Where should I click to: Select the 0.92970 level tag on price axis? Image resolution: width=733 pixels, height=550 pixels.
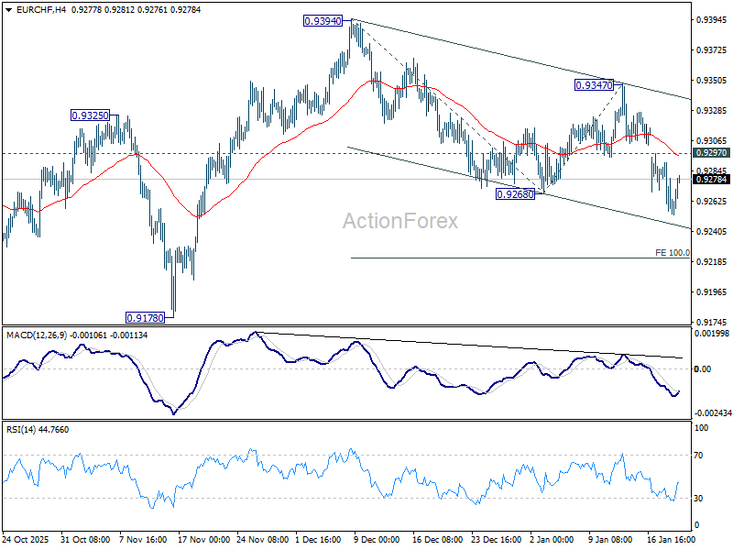point(711,153)
